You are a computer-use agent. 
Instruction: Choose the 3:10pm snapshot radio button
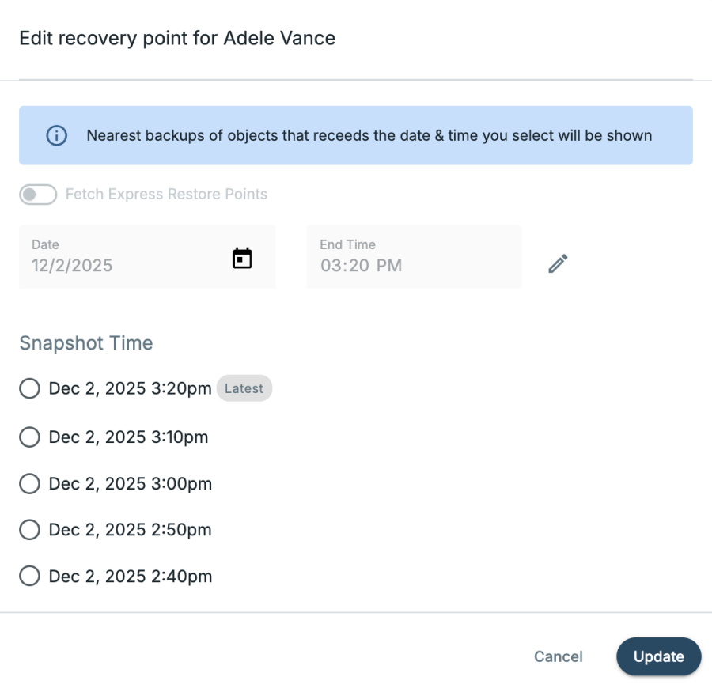click(x=29, y=437)
